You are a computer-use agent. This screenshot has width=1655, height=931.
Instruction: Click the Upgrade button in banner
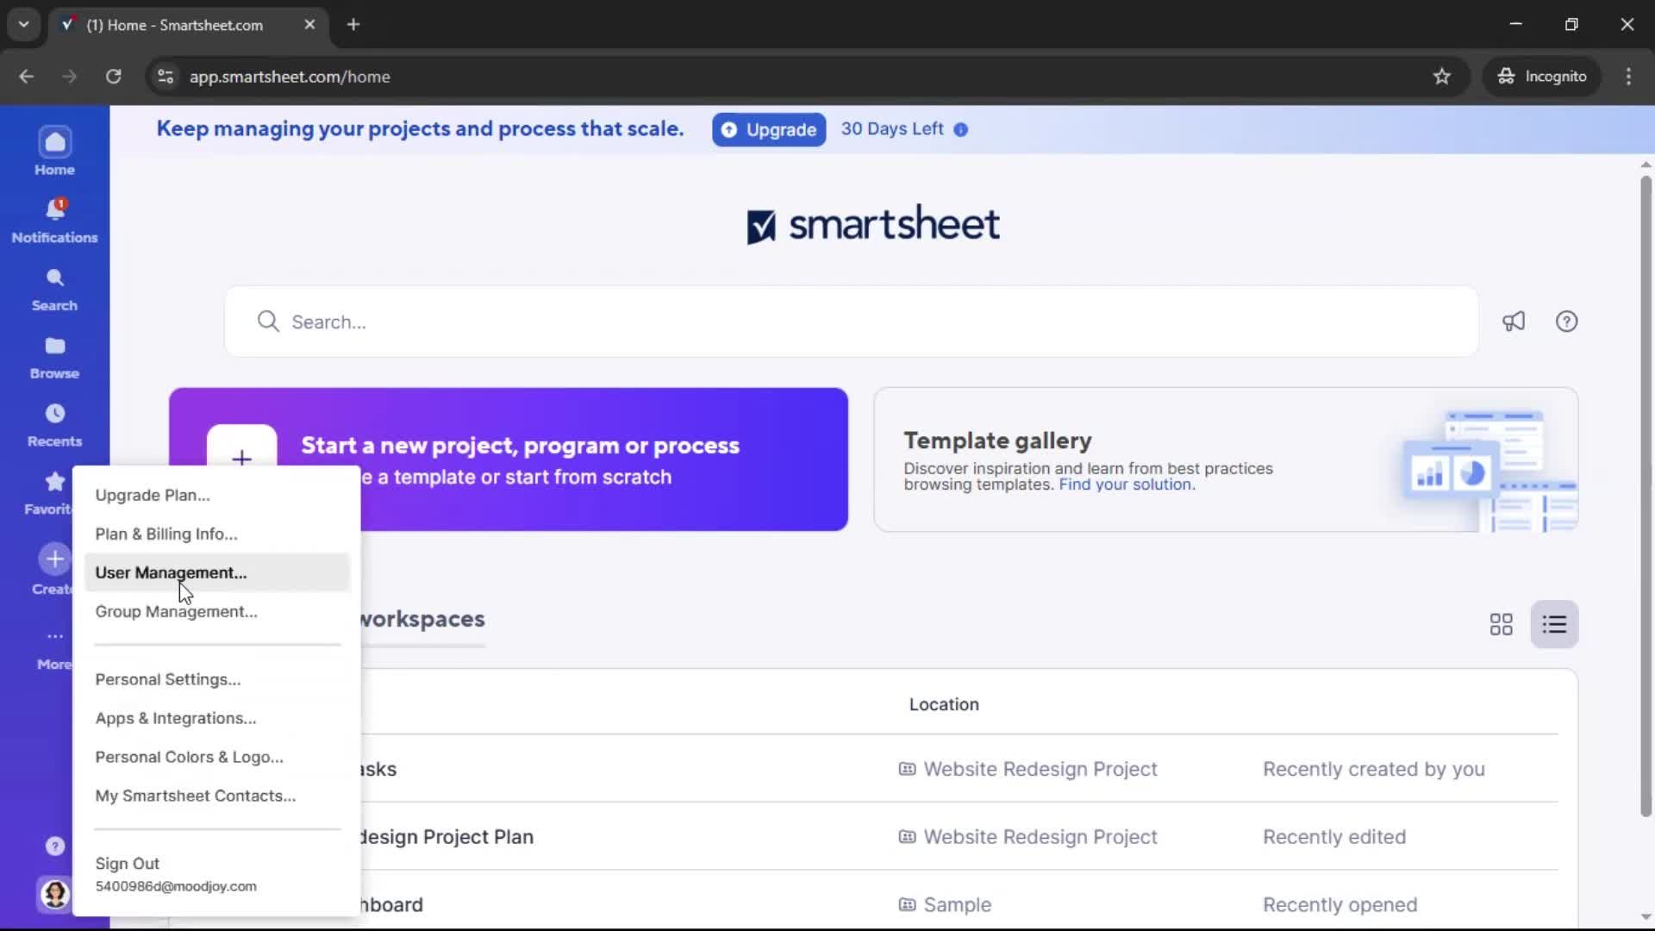coord(769,129)
